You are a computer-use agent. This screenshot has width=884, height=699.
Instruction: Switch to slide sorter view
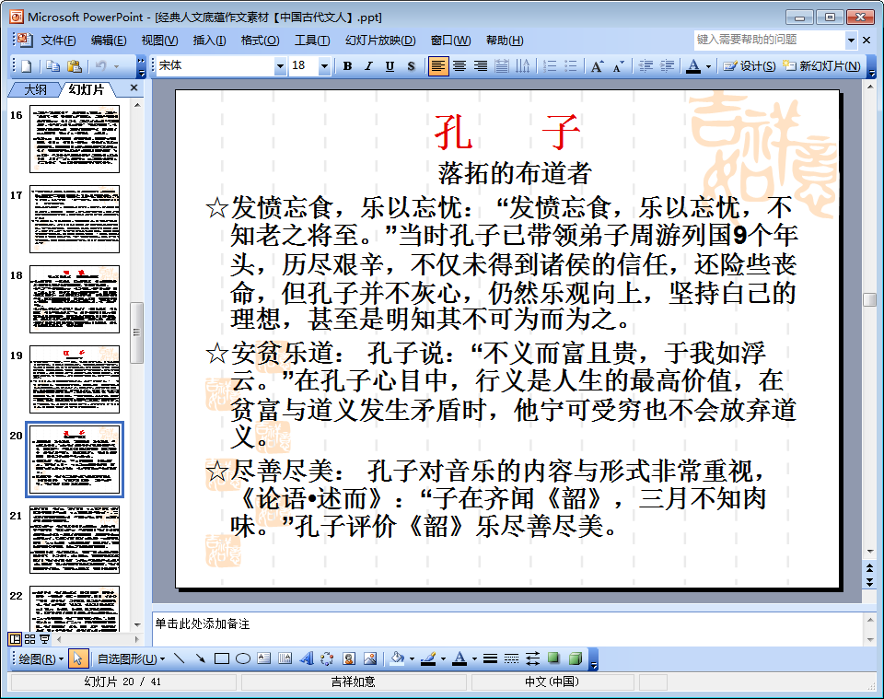tap(29, 638)
